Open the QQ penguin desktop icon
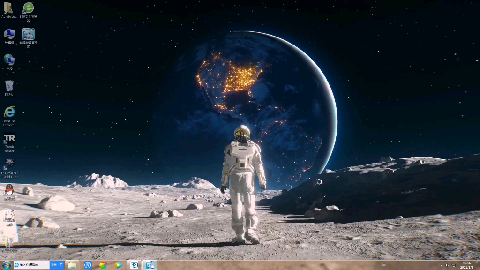Screen dimensions: 480x270 (9, 192)
